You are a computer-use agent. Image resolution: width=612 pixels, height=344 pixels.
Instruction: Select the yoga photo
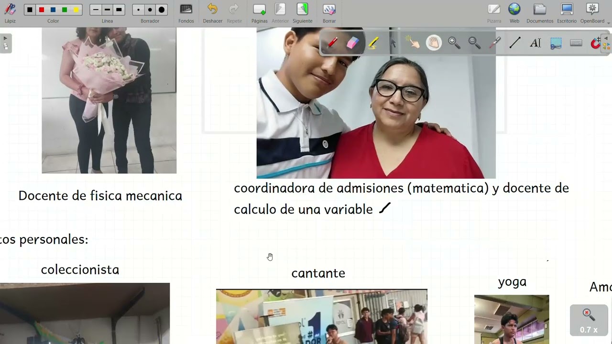pos(512,319)
